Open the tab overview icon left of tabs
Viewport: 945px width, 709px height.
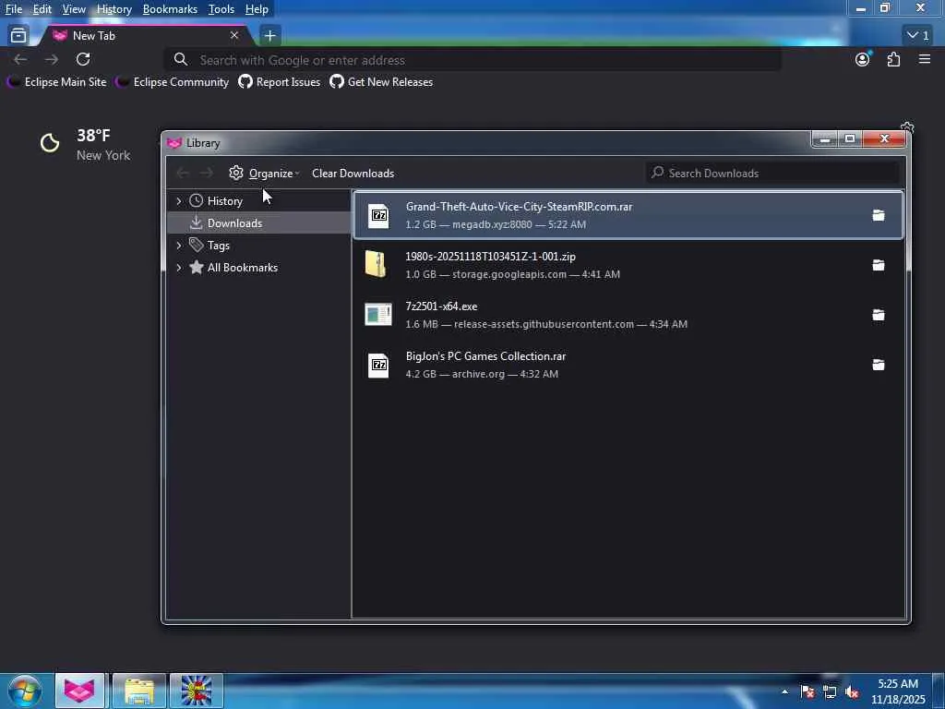tap(18, 36)
